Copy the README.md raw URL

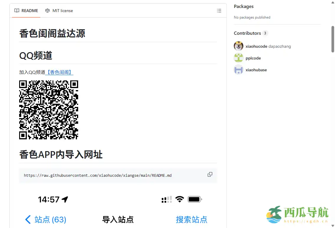(x=210, y=174)
